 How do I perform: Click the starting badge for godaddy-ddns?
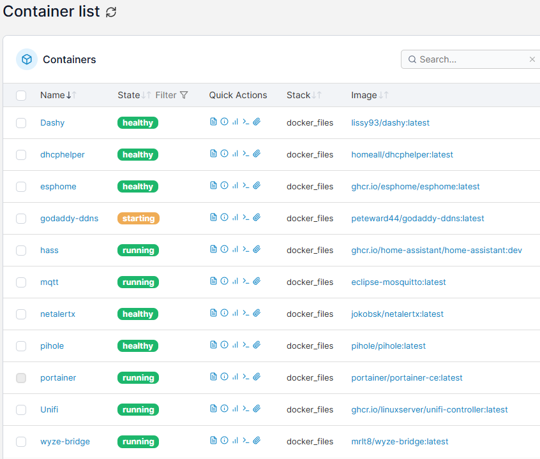pyautogui.click(x=139, y=219)
